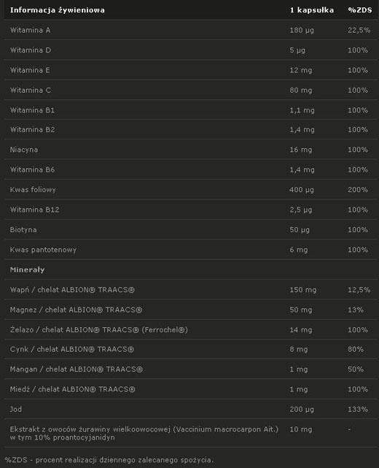Select the 200% value for Kwas foliowy
Screen dimensions: 379x468
tap(358, 190)
